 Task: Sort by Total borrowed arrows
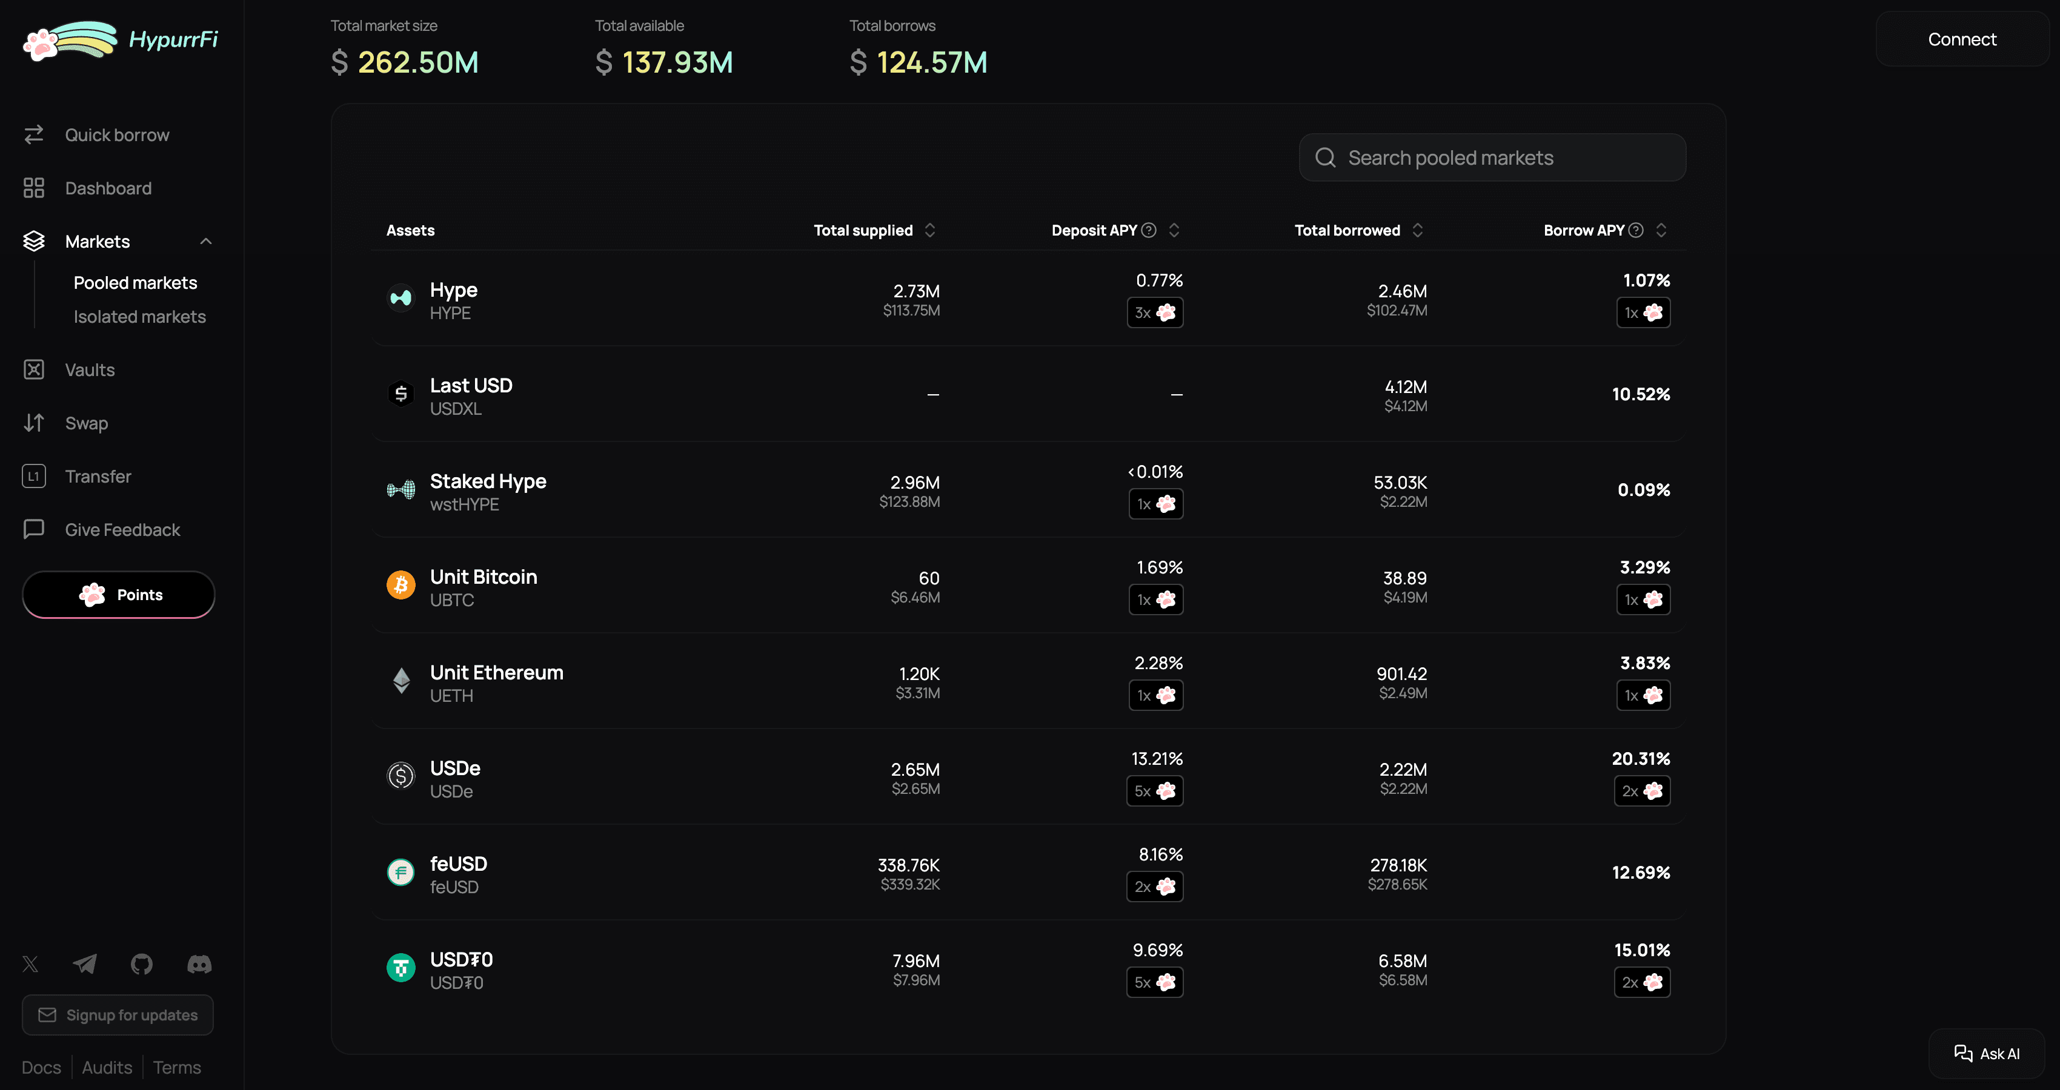[x=1417, y=230]
